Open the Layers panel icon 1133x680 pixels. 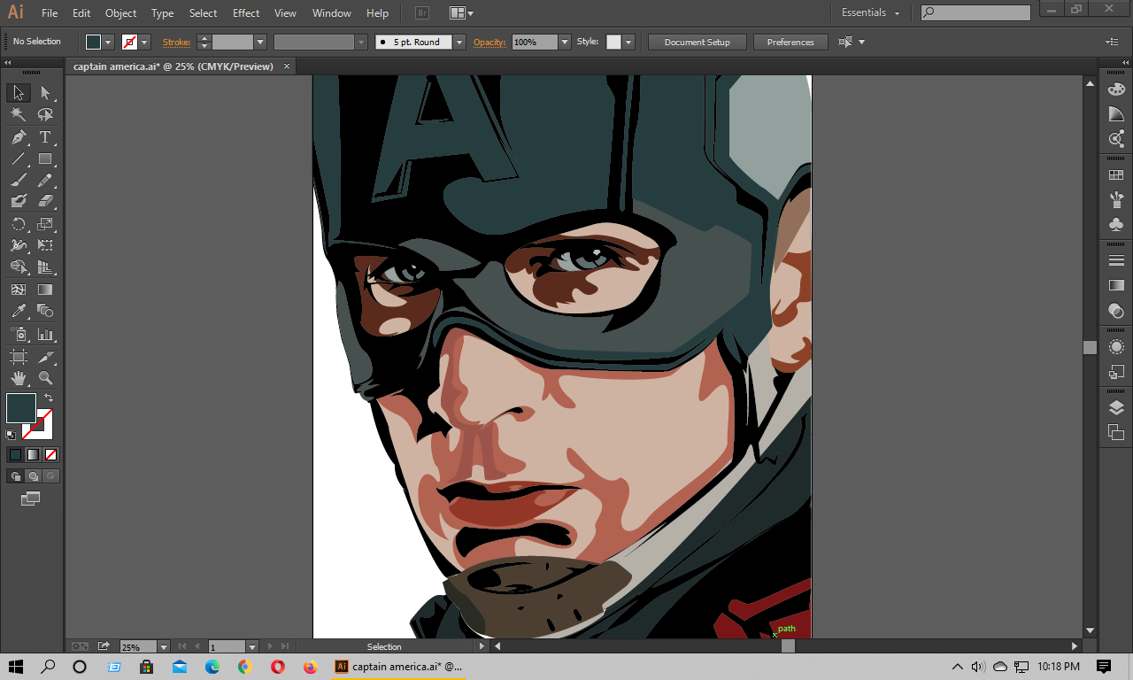[x=1116, y=407]
